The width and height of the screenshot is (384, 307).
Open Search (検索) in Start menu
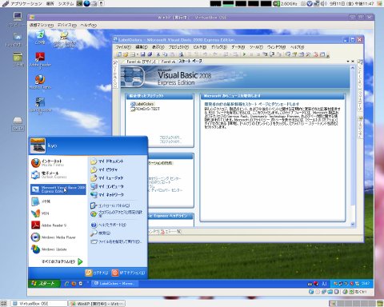(100, 233)
